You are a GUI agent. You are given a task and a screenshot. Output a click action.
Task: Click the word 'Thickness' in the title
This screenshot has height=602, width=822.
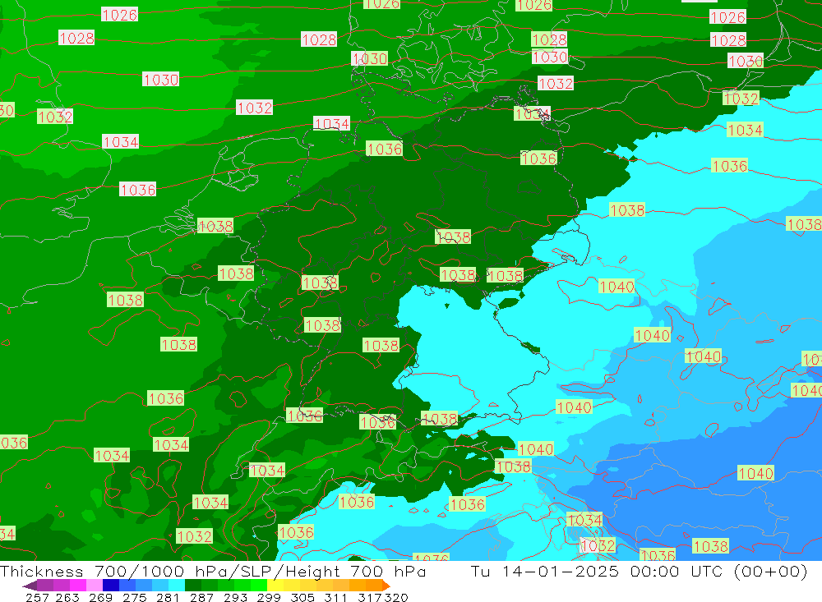(x=42, y=571)
